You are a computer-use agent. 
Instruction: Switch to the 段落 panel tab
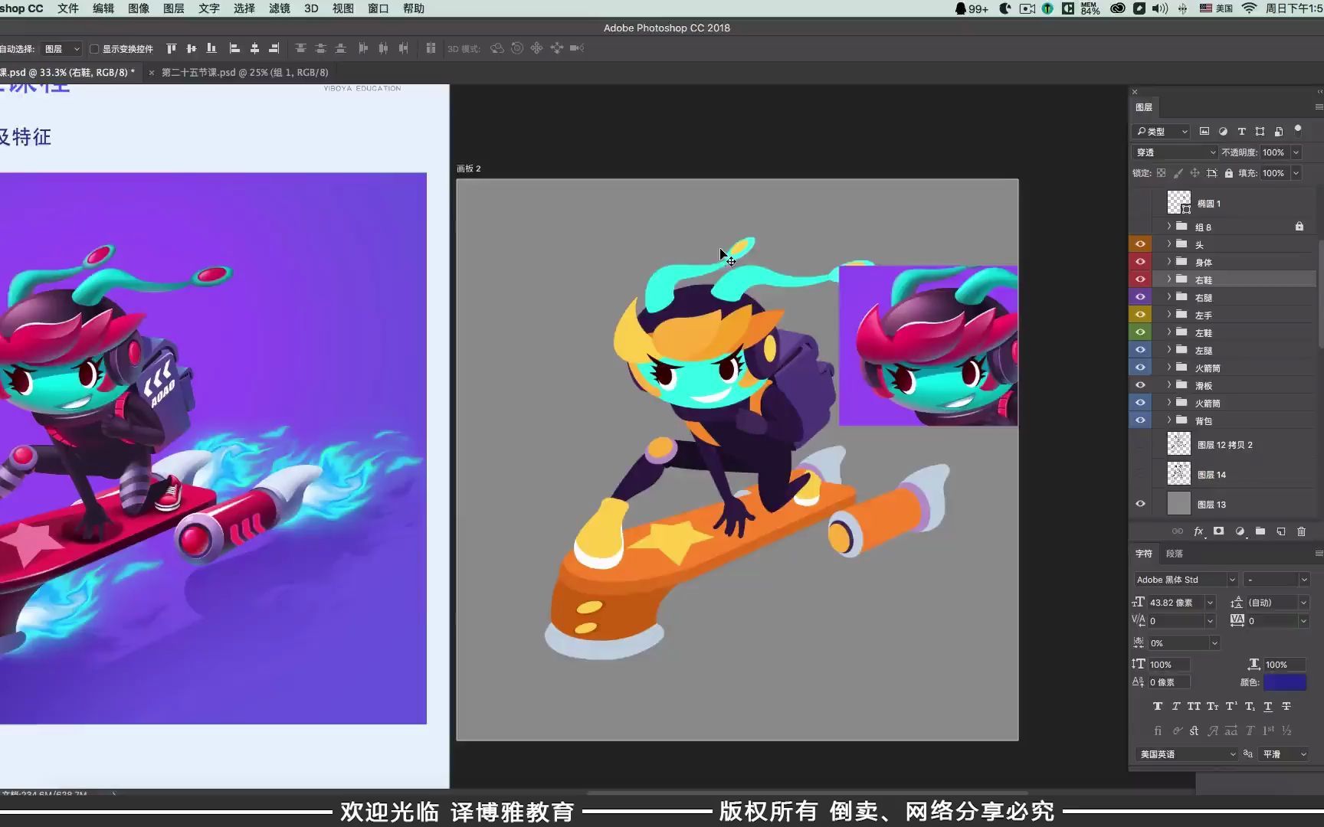pos(1175,554)
